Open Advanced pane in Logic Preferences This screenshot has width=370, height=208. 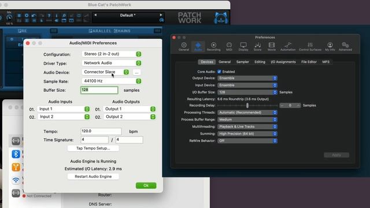point(345,46)
